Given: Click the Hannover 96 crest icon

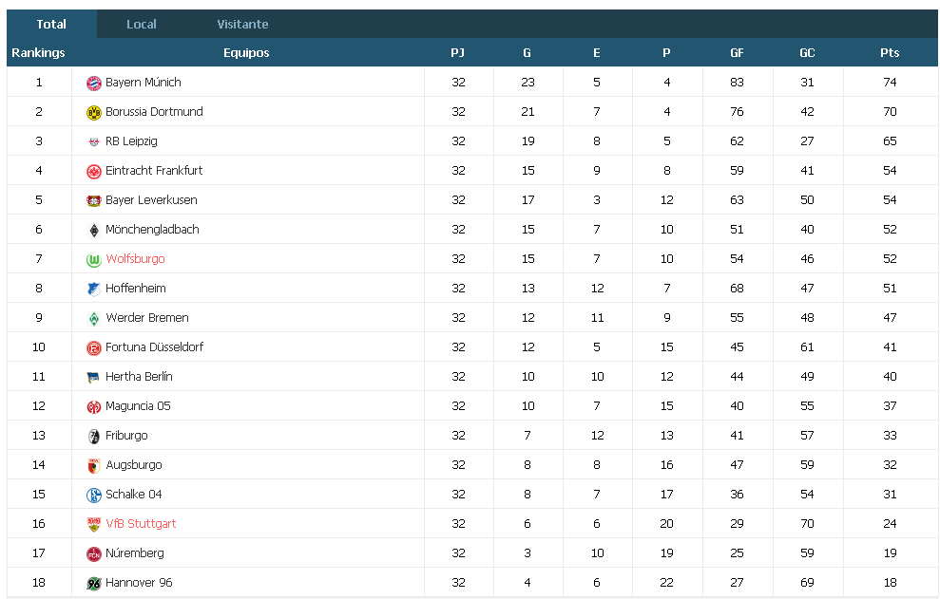Looking at the screenshot, I should (93, 583).
